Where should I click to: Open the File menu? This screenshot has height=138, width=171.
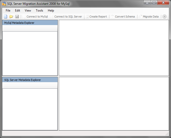[x=8, y=11]
